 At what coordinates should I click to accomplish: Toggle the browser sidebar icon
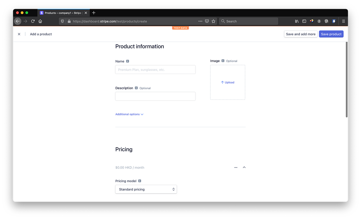tap(304, 21)
